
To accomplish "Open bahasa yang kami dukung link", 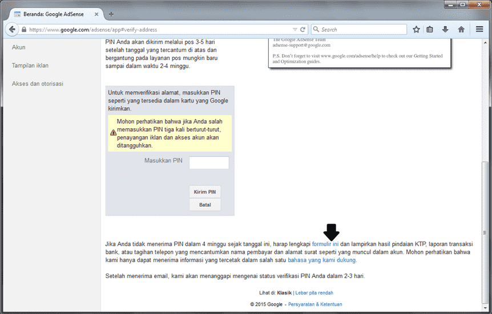I will tap(321, 260).
